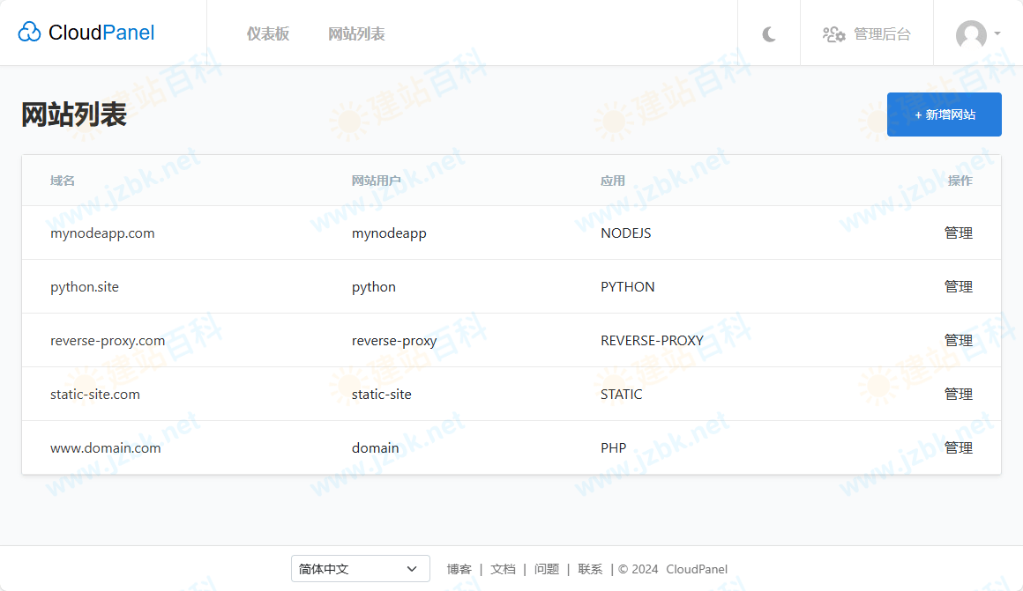Image resolution: width=1023 pixels, height=591 pixels.
Task: Visit the 博客 footer link
Action: click(x=459, y=569)
